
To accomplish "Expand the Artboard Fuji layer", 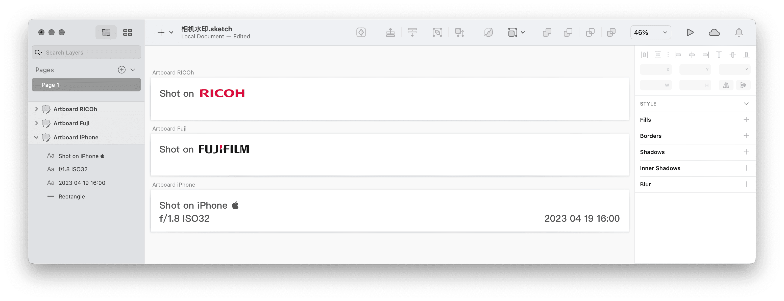I will (x=38, y=123).
